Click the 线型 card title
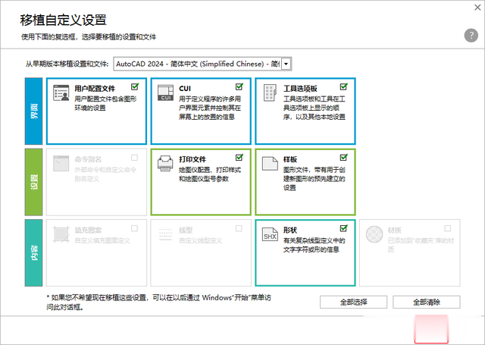This screenshot has width=485, height=345. 186,231
